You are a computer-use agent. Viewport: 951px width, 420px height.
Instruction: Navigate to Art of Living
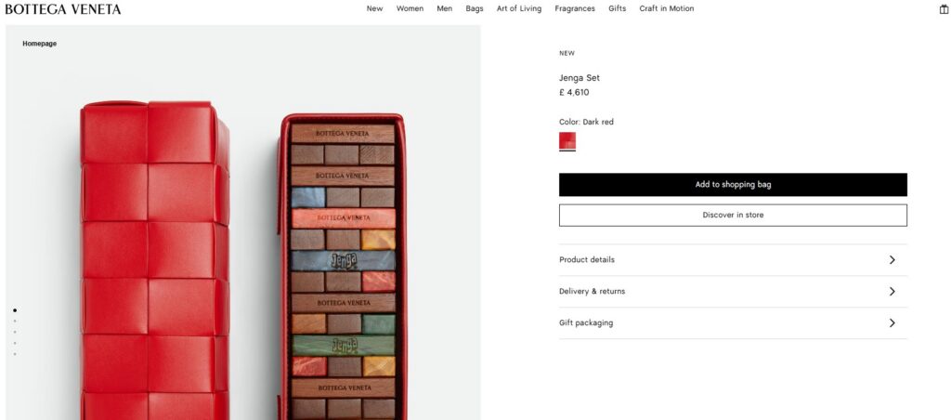(x=519, y=9)
